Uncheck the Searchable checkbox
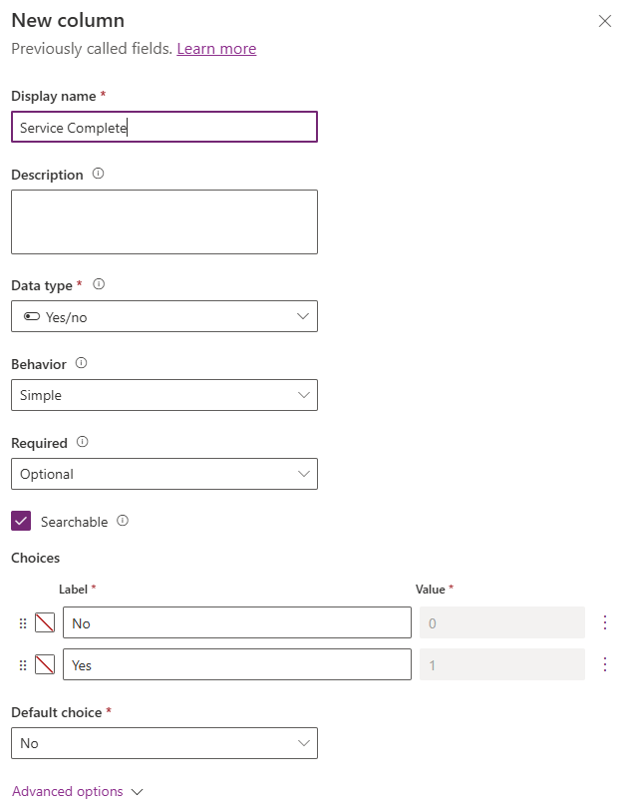This screenshot has height=806, width=618. click(19, 522)
